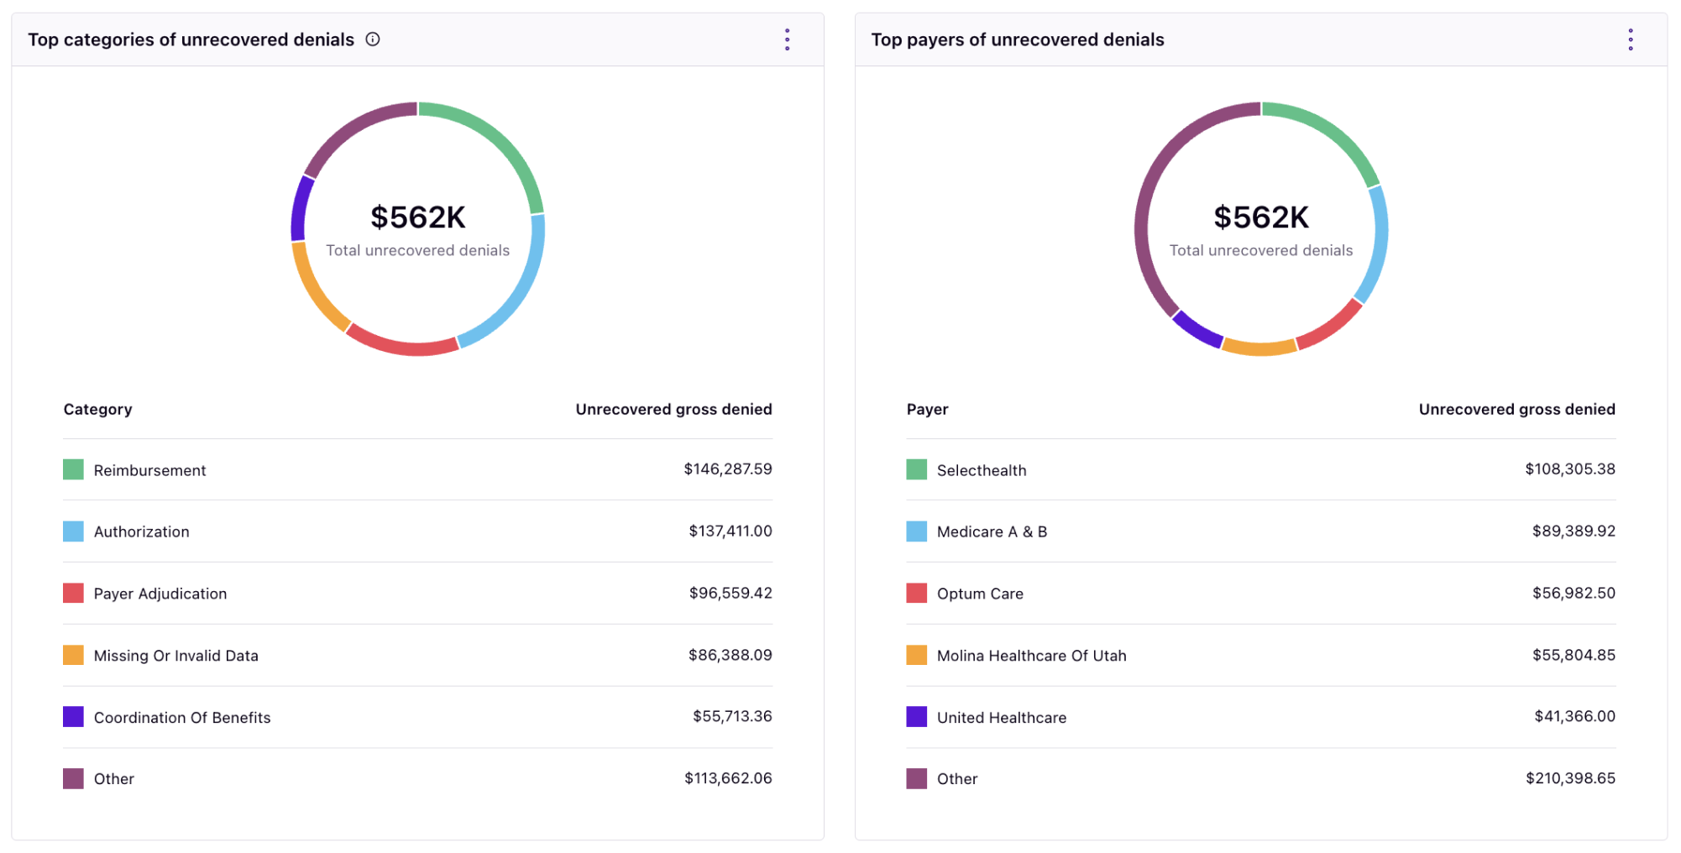This screenshot has height=853, width=1681.
Task: Click green Reimbursement arc in categories donut
Action: click(x=501, y=141)
